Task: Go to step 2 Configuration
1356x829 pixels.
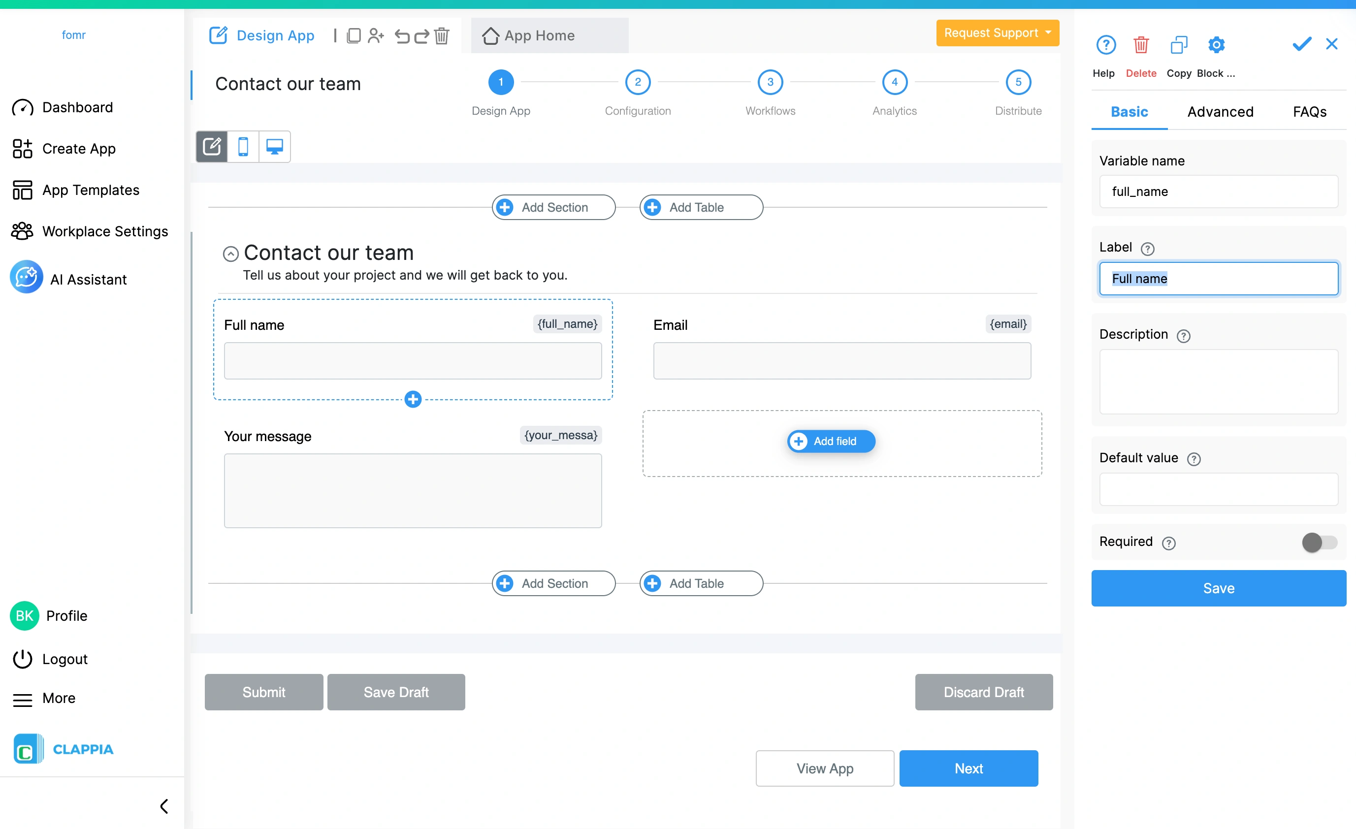Action: pos(637,83)
